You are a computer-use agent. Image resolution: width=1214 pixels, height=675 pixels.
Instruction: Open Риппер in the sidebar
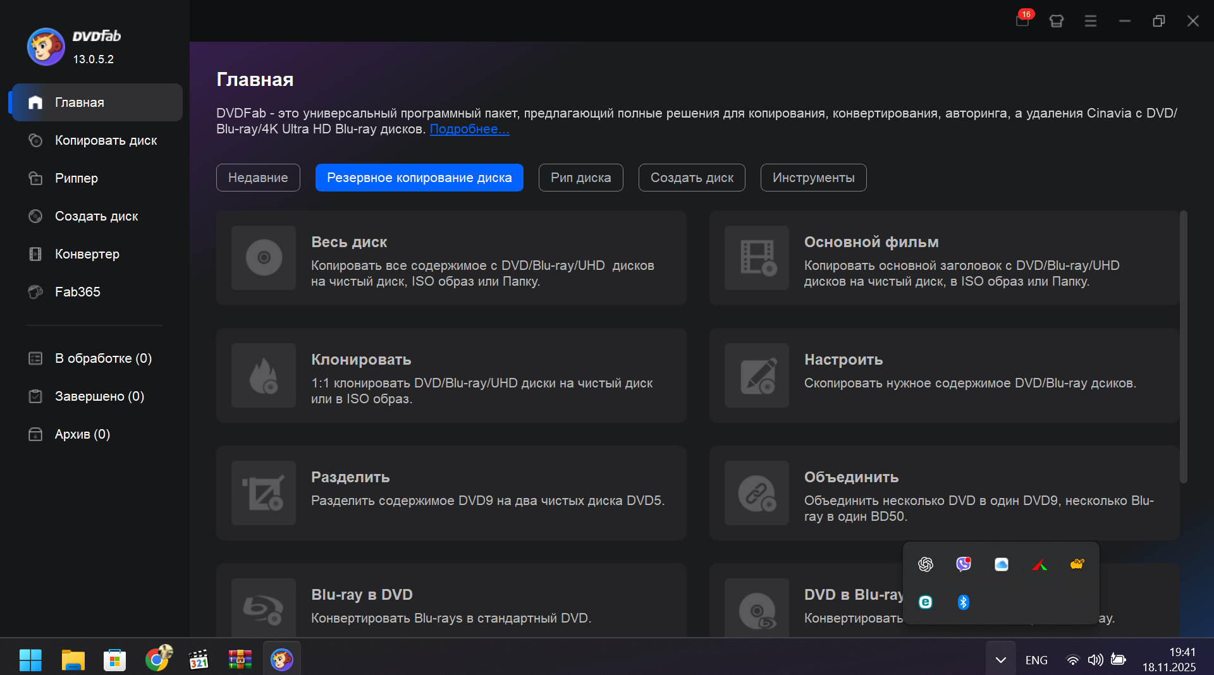(x=77, y=178)
